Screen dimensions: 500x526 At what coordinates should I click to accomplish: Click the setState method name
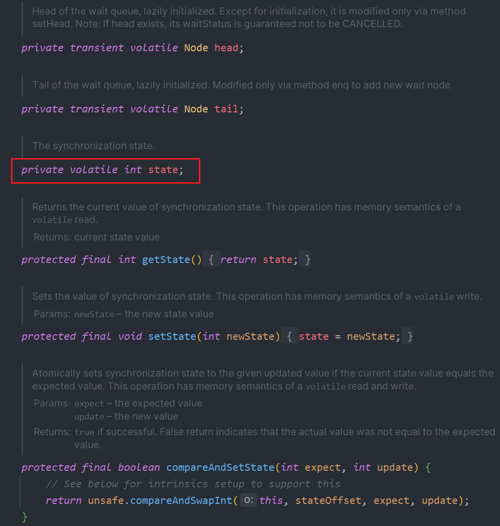point(172,336)
